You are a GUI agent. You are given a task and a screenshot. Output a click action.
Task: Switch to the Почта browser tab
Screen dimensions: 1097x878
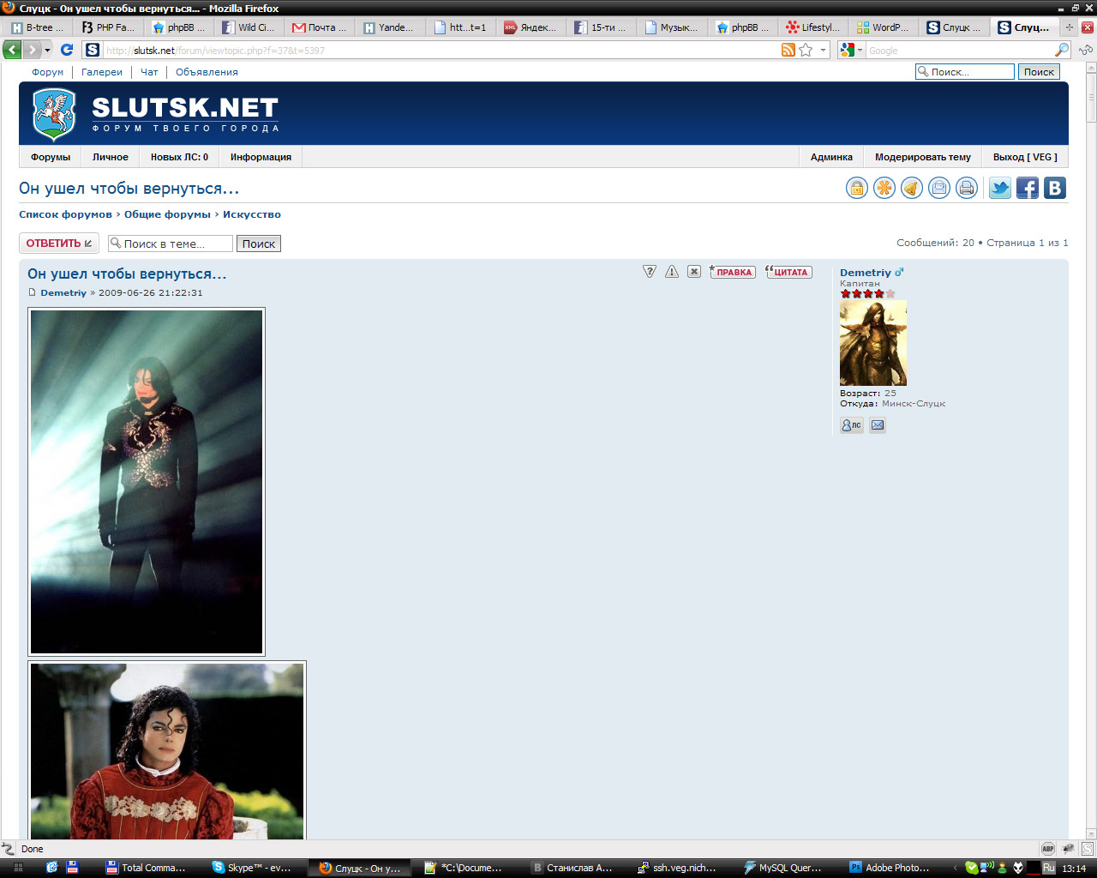click(320, 27)
